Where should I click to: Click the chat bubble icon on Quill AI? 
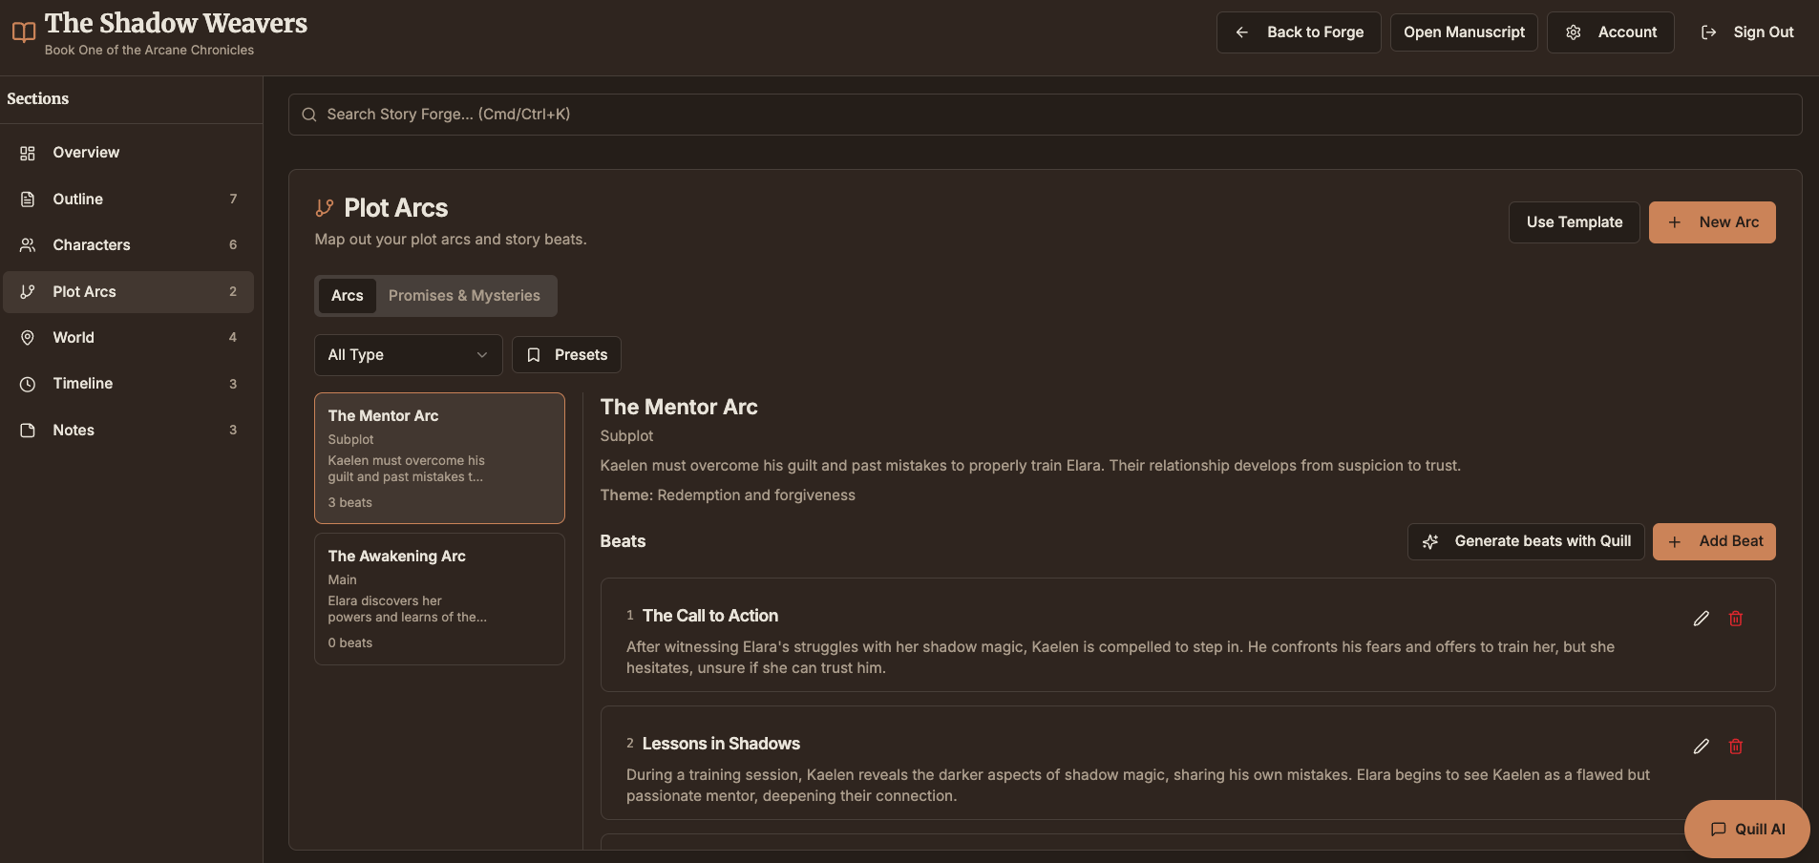point(1718,829)
